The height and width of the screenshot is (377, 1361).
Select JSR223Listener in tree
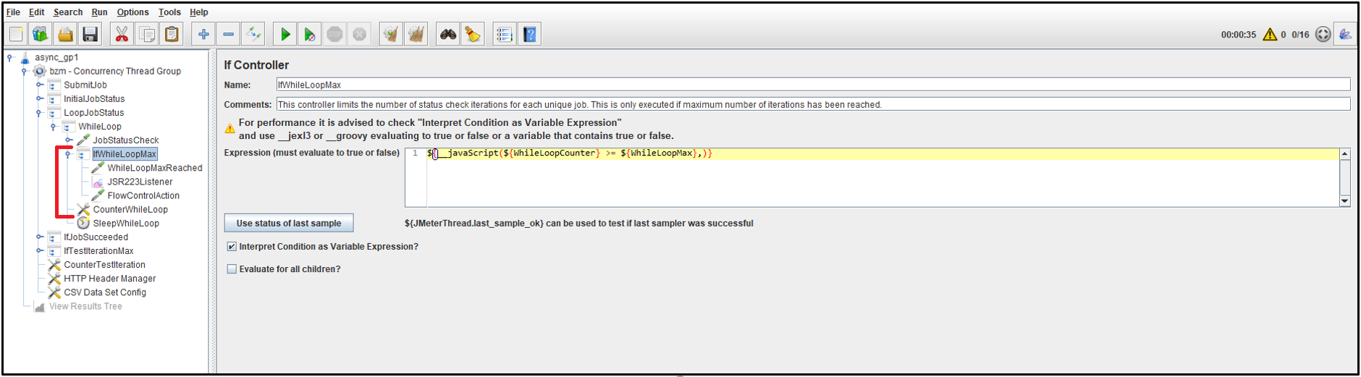[140, 182]
